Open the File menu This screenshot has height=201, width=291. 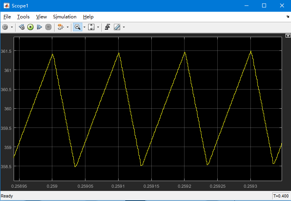(7, 17)
